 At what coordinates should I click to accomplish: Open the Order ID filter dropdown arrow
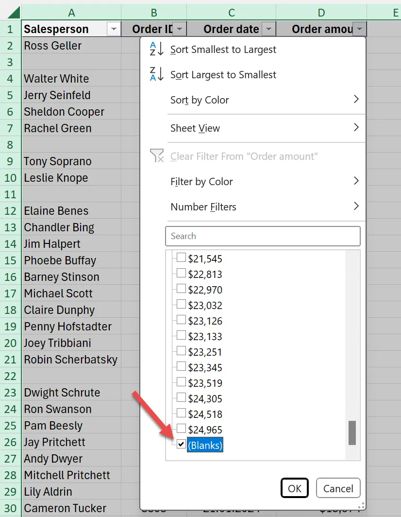[x=180, y=30]
